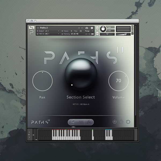Go to previous instrument with left arrow

point(79,28)
